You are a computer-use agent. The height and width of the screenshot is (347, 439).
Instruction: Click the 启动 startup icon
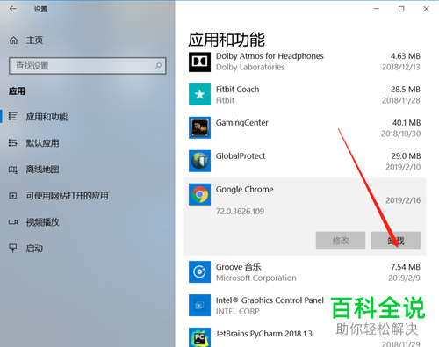[x=13, y=248]
